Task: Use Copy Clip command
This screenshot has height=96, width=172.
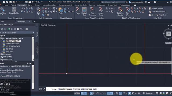Action: (69, 12)
